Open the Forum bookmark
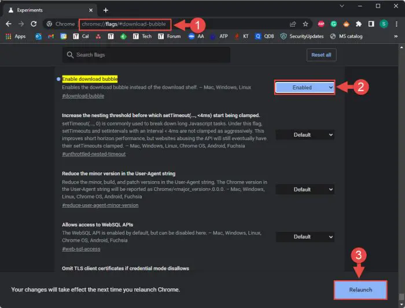The image size is (405, 308). coord(169,36)
